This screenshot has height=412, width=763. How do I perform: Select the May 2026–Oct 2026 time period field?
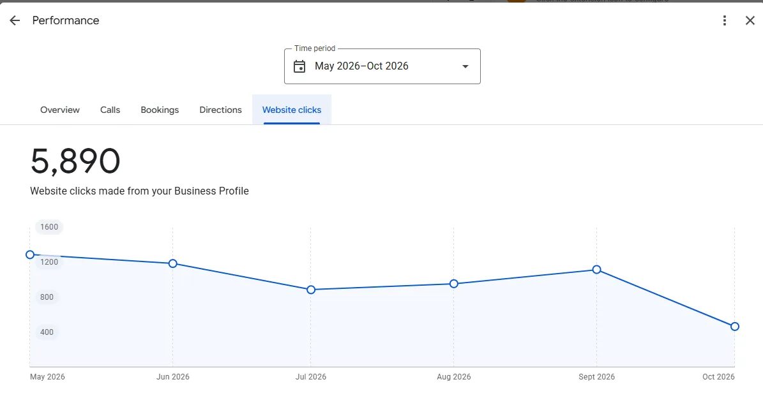tap(382, 66)
